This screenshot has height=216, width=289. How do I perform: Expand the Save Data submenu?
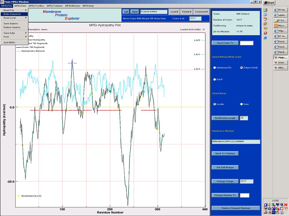coord(14,33)
